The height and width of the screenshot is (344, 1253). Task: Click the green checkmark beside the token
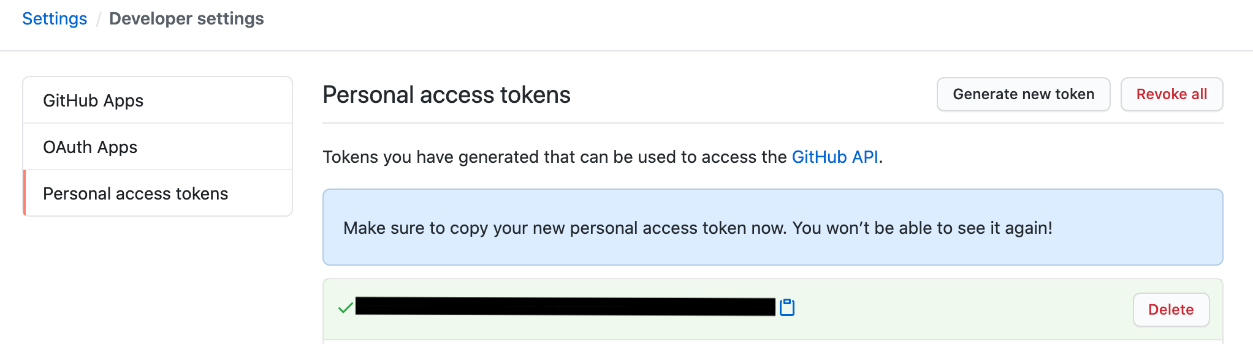click(346, 308)
